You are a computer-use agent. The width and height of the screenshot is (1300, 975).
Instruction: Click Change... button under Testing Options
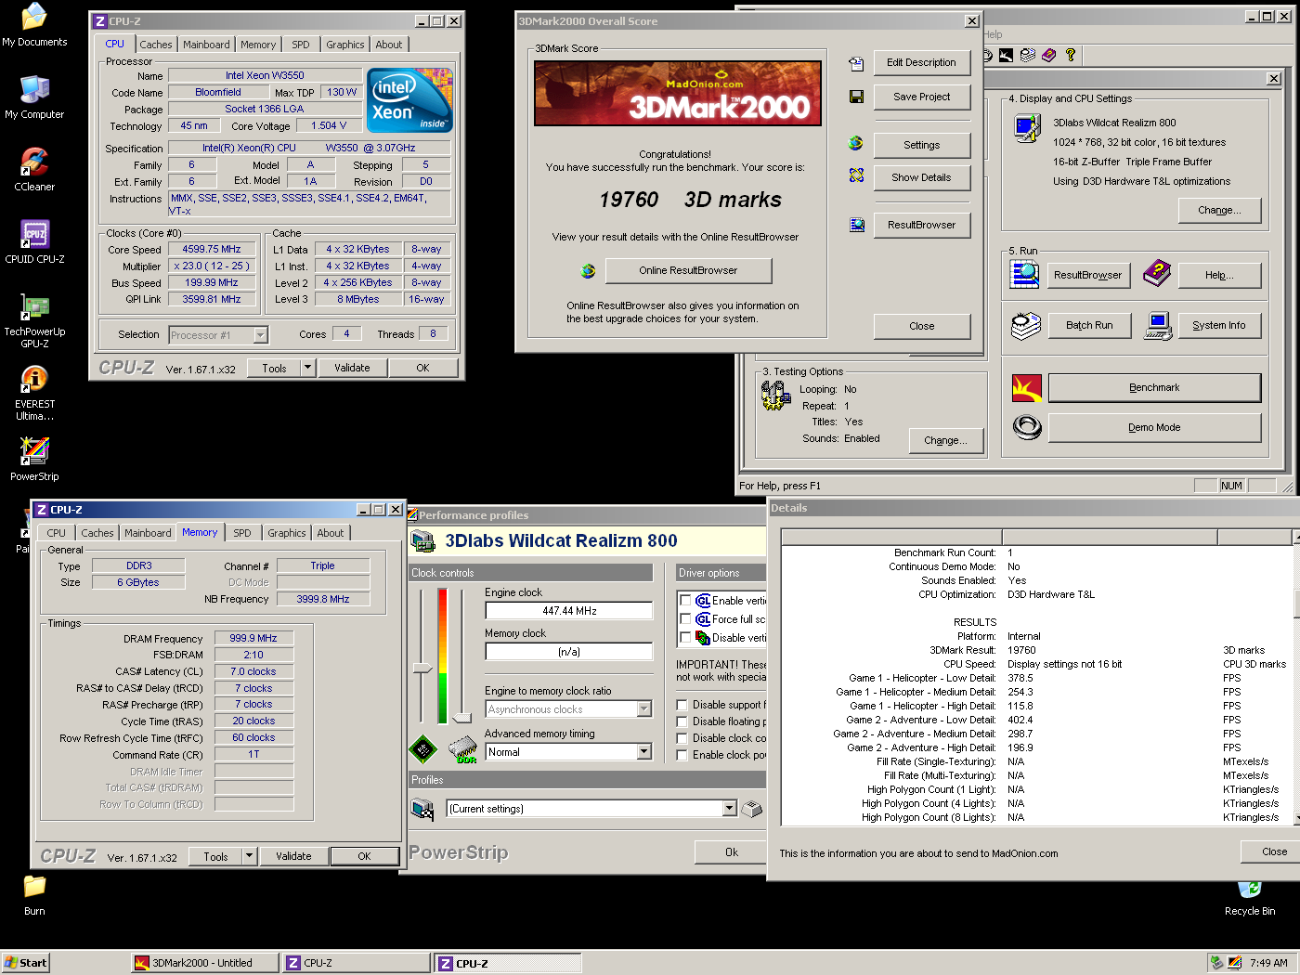[x=945, y=440]
